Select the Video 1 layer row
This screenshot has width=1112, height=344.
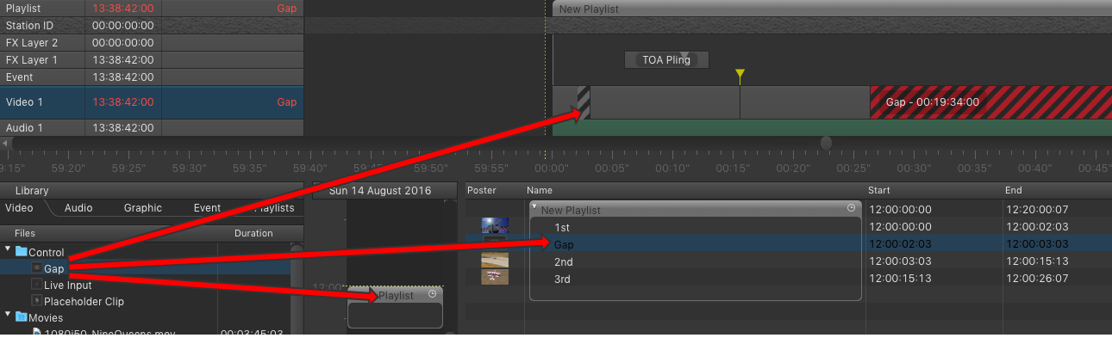click(x=152, y=102)
